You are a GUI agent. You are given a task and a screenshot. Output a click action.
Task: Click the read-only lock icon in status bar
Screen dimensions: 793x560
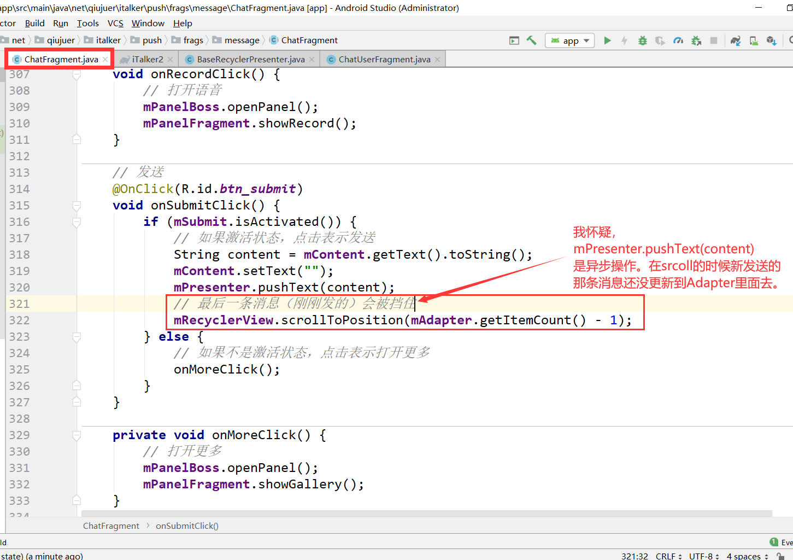781,556
